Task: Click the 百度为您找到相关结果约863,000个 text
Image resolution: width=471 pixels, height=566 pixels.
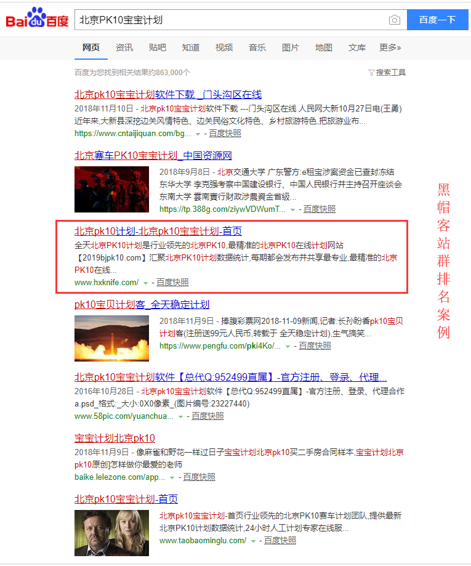Action: coord(132,73)
